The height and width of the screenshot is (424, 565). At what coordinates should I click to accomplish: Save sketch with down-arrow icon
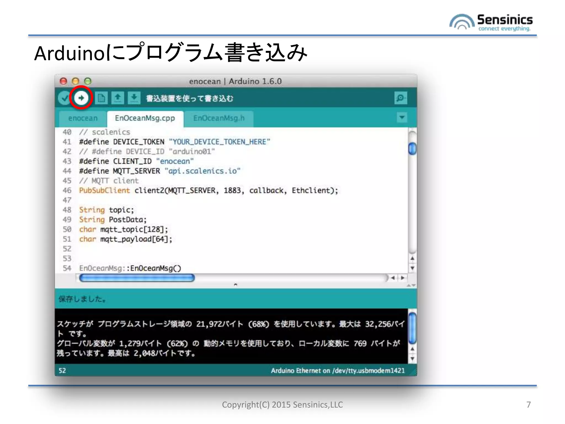pos(134,98)
